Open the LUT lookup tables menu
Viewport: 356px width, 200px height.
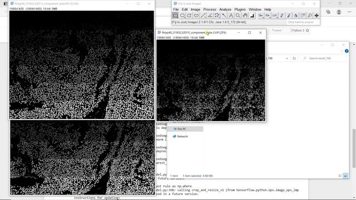coord(275,16)
